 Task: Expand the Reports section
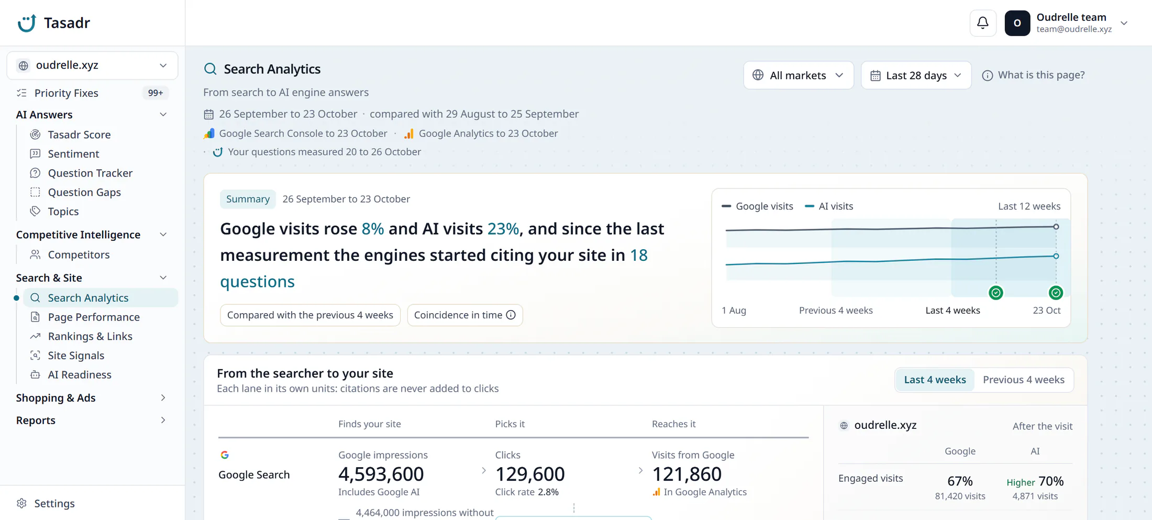[163, 421]
